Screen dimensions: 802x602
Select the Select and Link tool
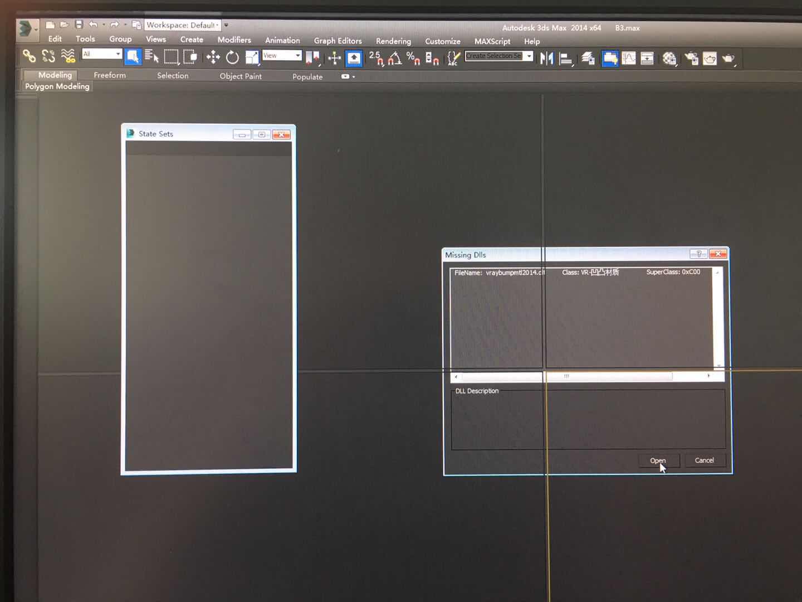(x=29, y=55)
